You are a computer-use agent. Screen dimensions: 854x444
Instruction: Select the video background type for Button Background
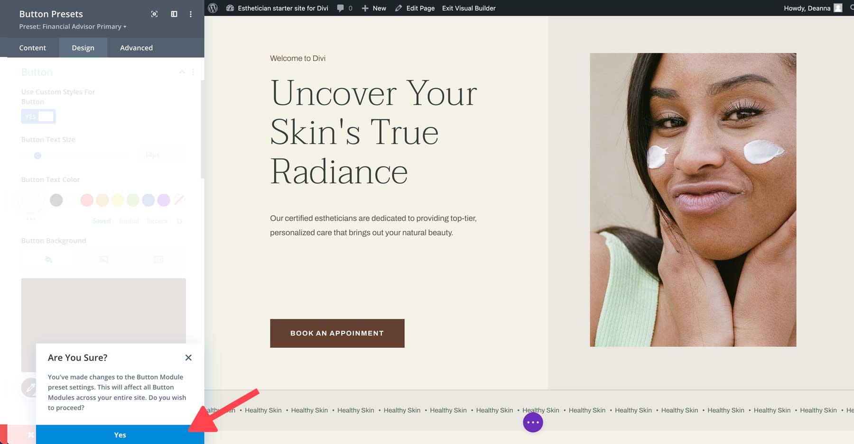pyautogui.click(x=158, y=259)
